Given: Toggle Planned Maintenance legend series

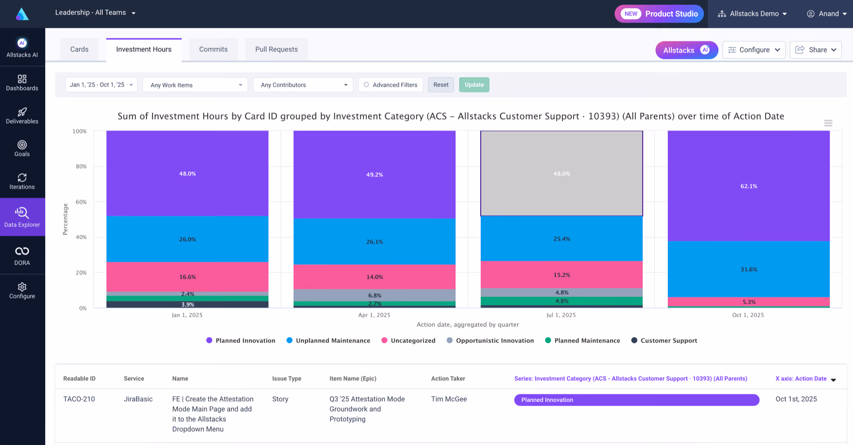Looking at the screenshot, I should 583,341.
